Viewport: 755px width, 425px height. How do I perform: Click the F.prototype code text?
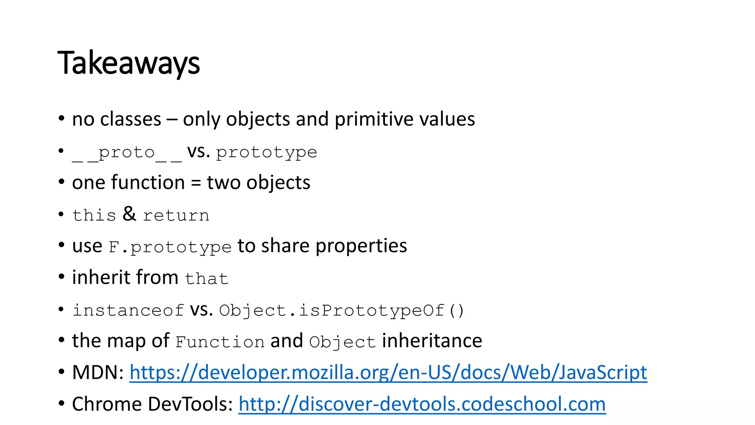[170, 247]
